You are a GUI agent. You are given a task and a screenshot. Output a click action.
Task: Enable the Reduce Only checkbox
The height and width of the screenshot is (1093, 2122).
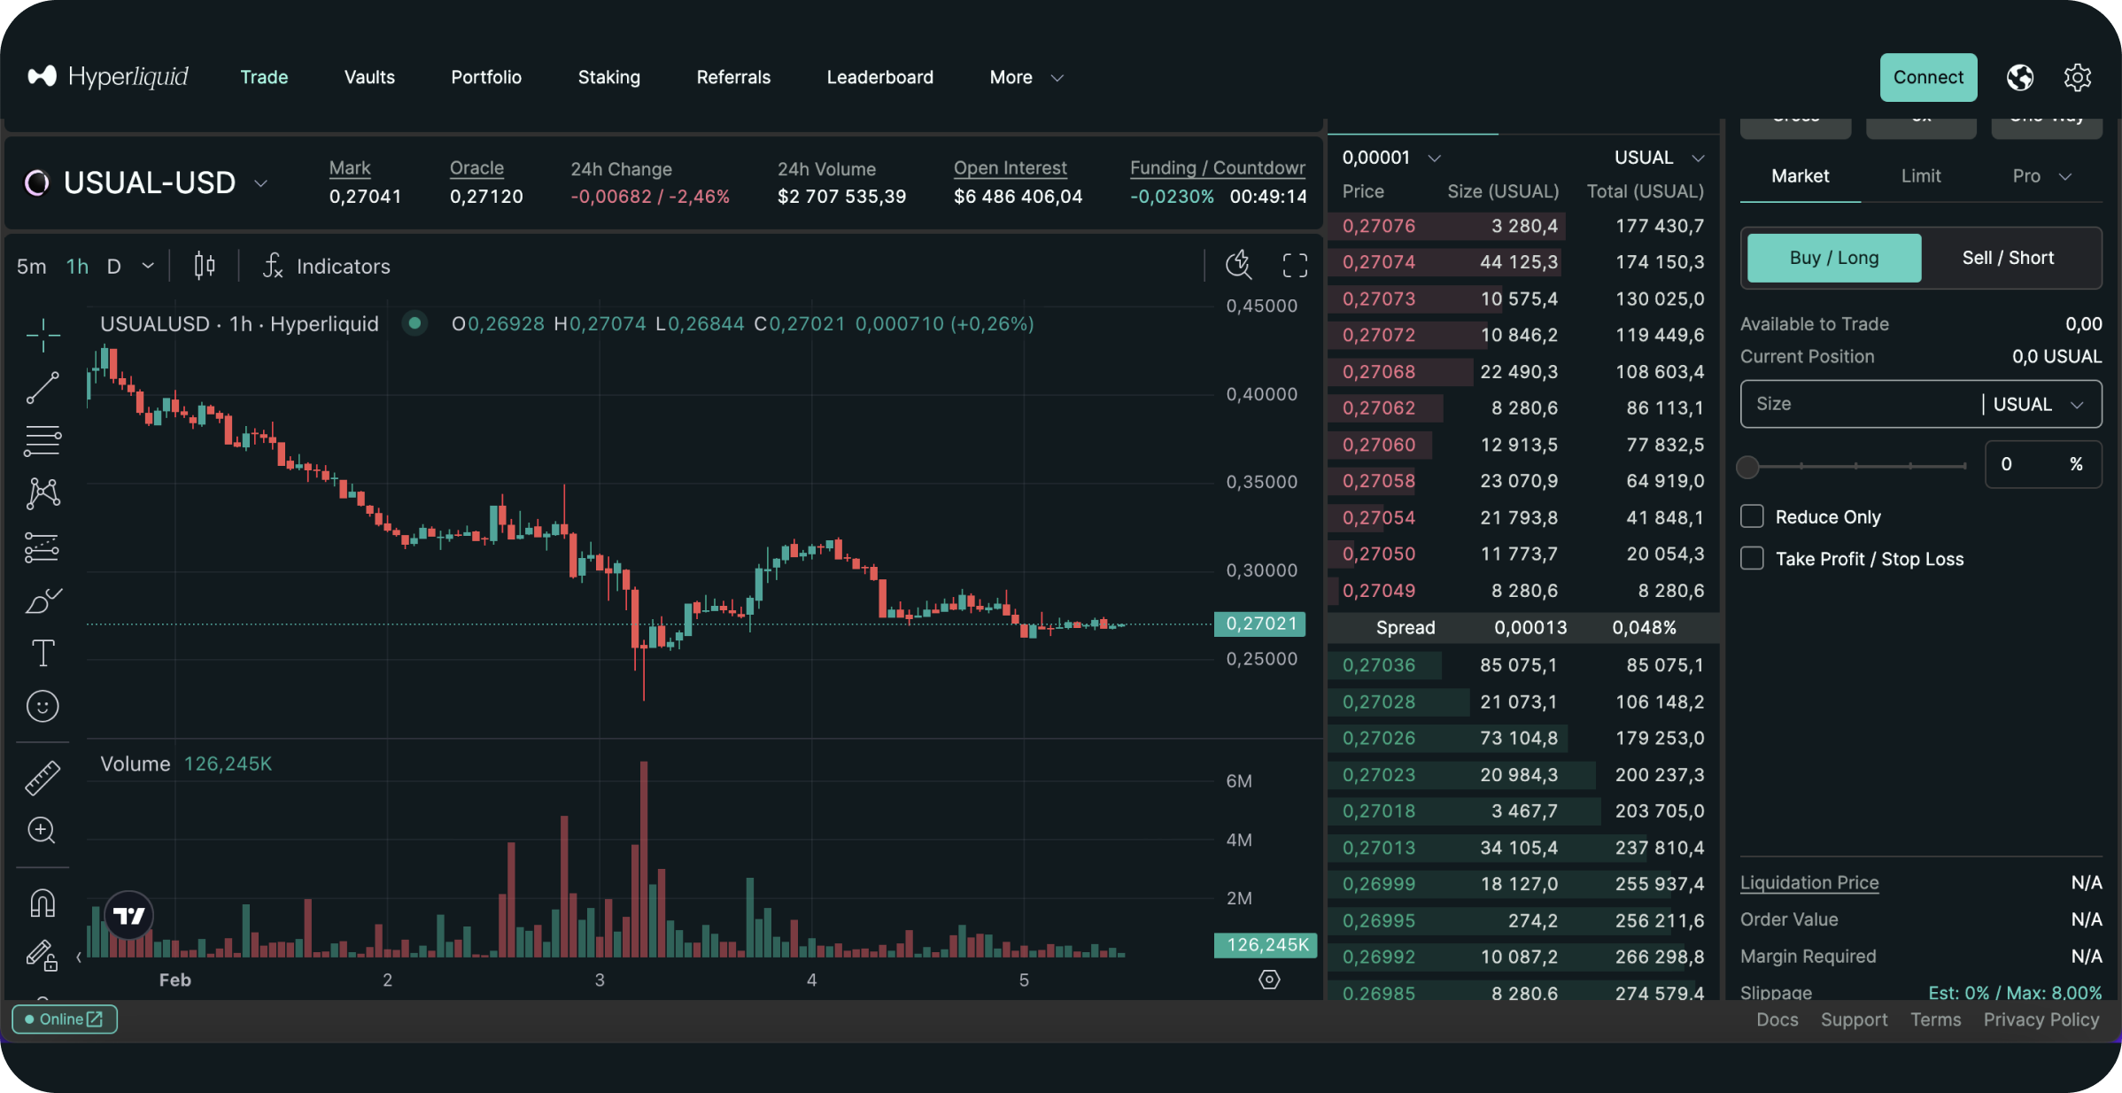point(1752,516)
